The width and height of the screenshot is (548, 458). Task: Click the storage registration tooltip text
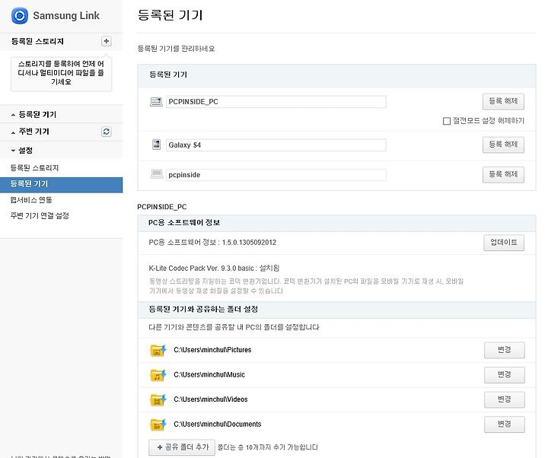61,73
